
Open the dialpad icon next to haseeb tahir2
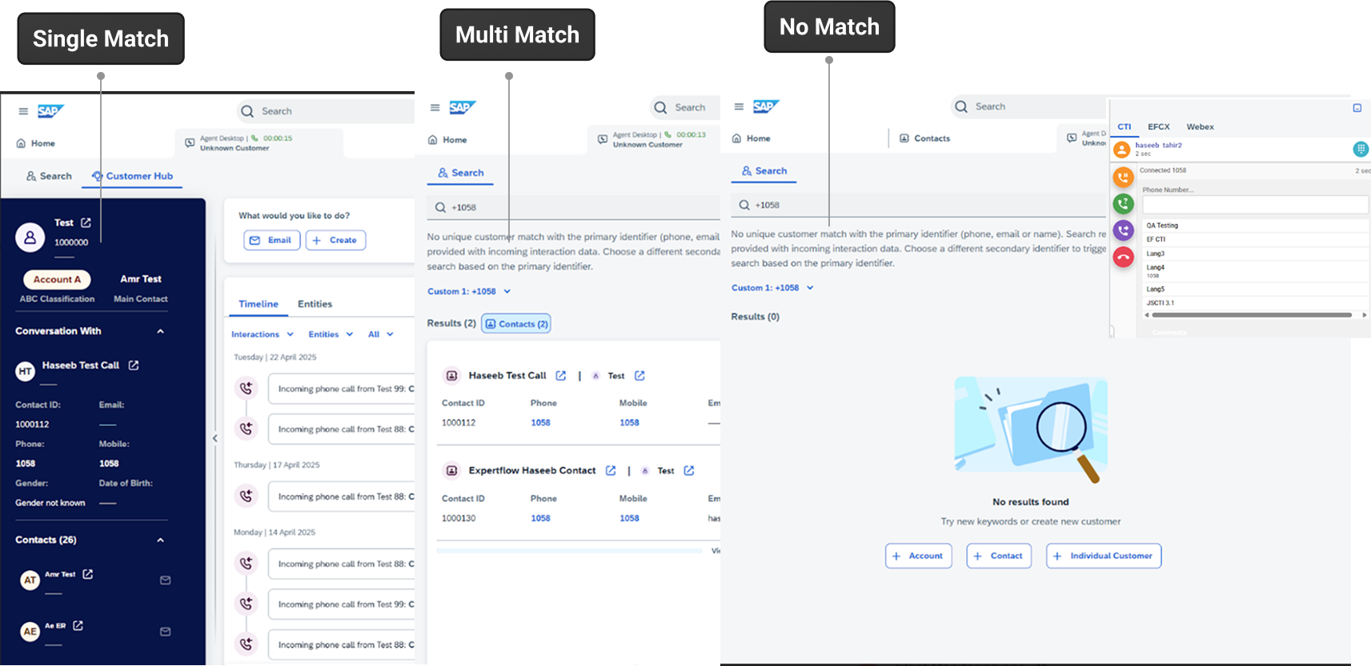(x=1360, y=149)
